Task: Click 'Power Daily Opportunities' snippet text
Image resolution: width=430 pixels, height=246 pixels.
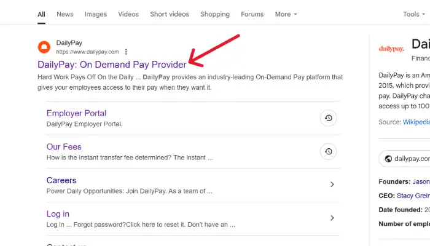Action: 129,191
